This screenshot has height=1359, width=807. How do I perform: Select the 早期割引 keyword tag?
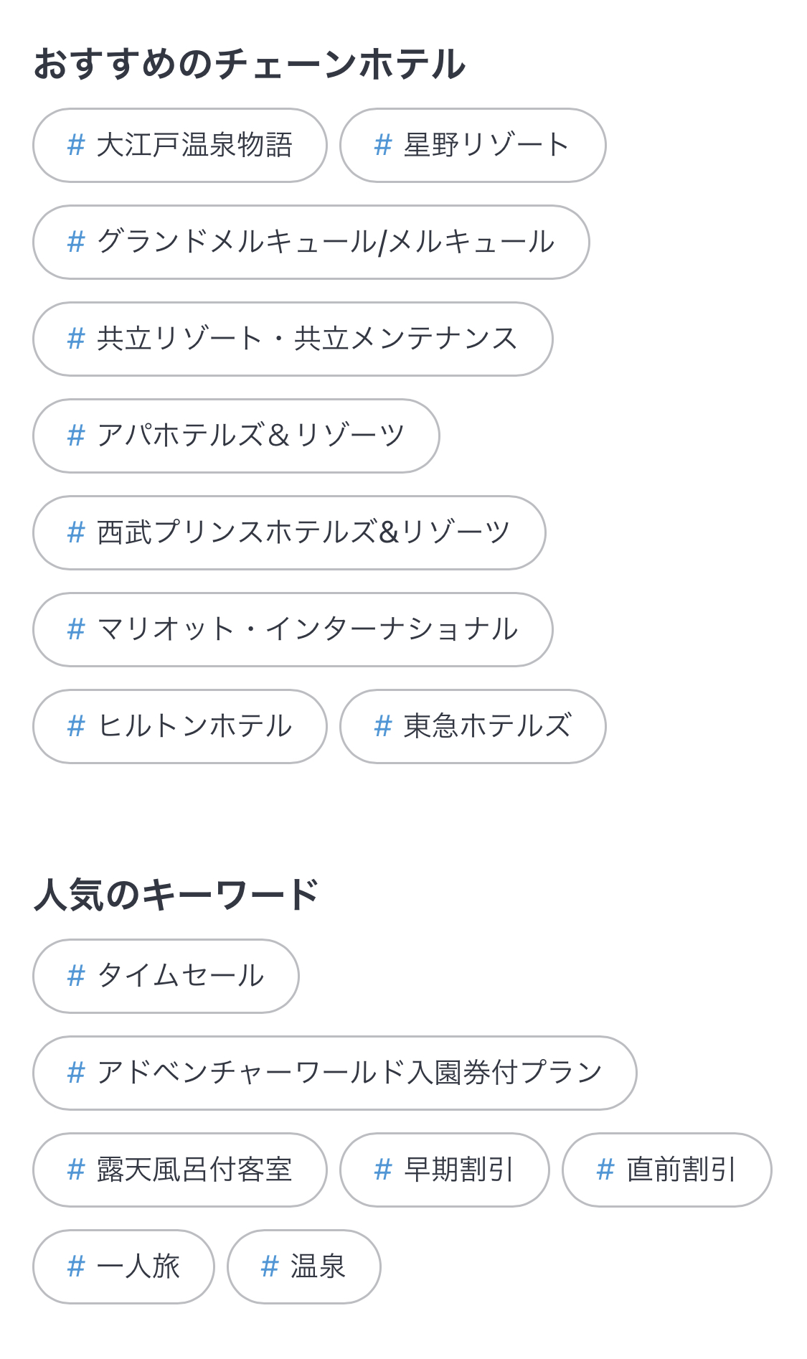[x=445, y=1170]
